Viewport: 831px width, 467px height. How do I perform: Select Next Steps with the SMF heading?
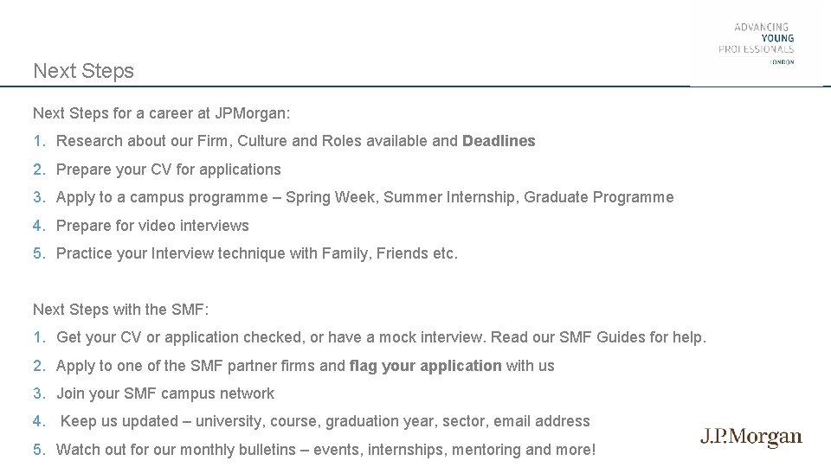pyautogui.click(x=121, y=310)
